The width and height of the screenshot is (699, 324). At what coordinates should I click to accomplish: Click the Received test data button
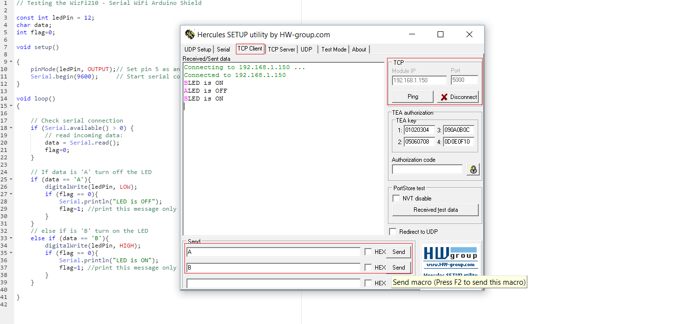click(x=436, y=210)
